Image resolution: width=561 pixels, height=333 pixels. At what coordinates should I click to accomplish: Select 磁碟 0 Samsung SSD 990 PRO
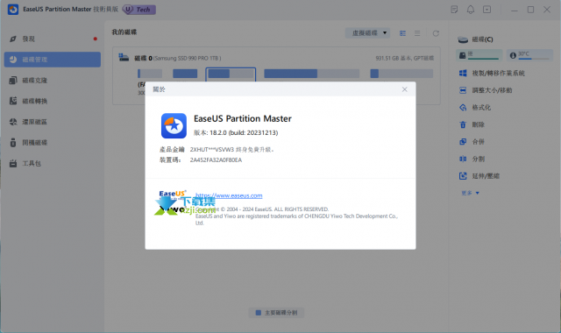click(x=177, y=58)
